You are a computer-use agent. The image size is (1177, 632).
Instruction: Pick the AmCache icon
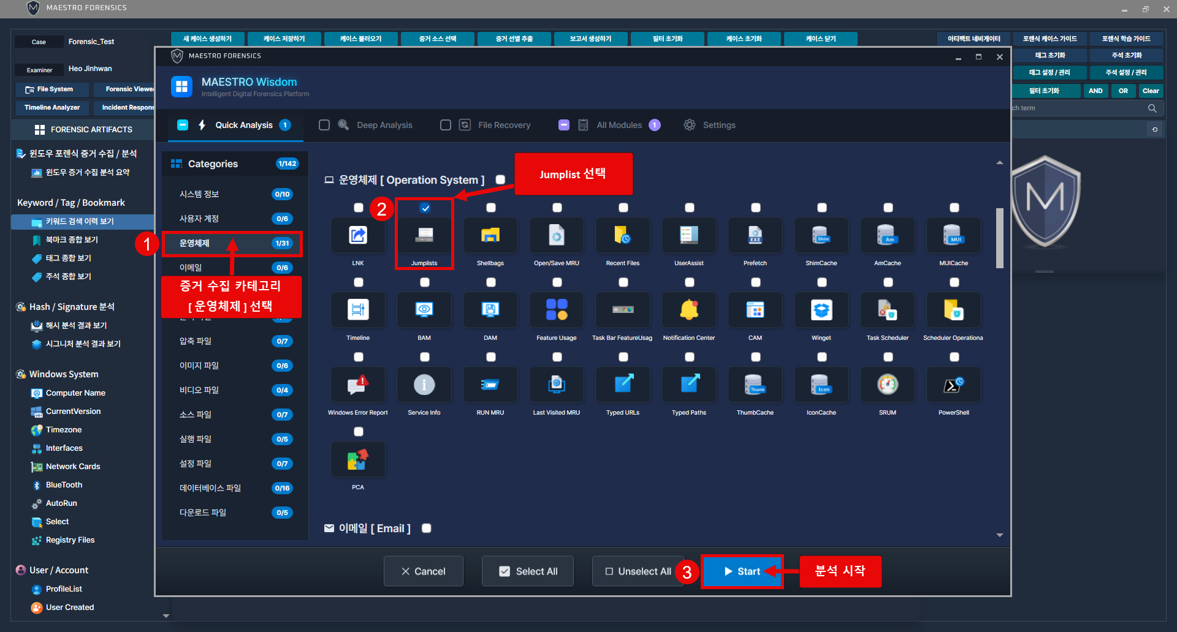point(888,235)
